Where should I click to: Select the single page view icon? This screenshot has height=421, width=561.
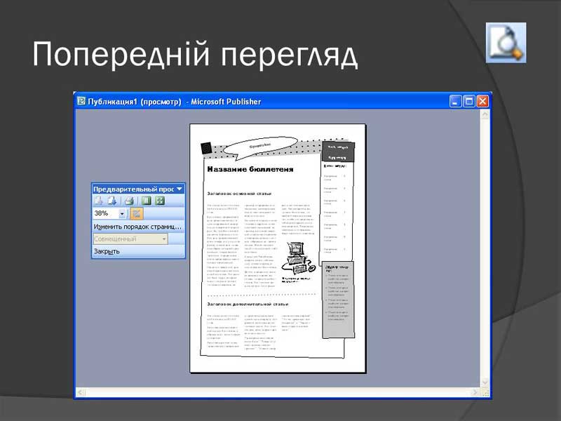(x=147, y=201)
